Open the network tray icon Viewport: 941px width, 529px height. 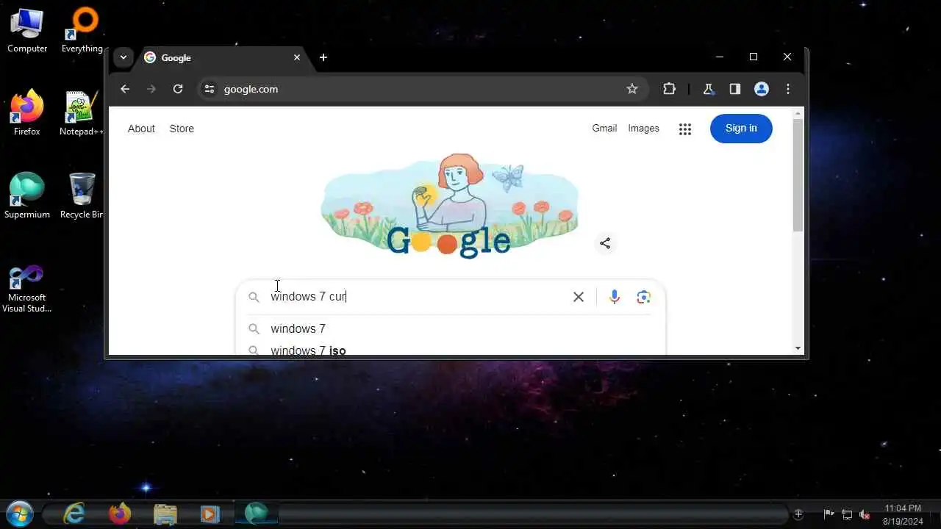pyautogui.click(x=847, y=514)
